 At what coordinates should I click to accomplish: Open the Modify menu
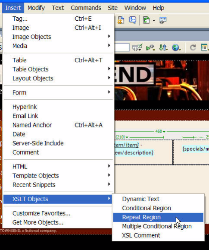(36, 8)
